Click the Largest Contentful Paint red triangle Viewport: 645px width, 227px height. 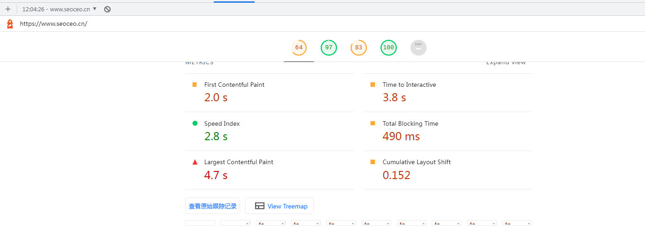(195, 162)
